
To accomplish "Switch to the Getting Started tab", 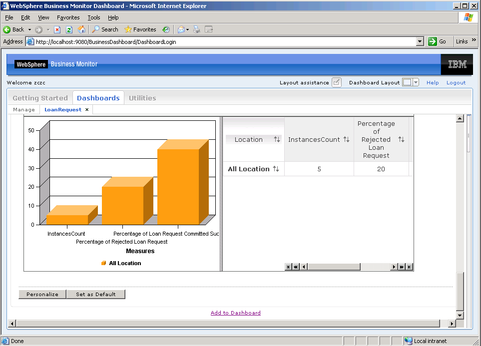I will coord(40,98).
